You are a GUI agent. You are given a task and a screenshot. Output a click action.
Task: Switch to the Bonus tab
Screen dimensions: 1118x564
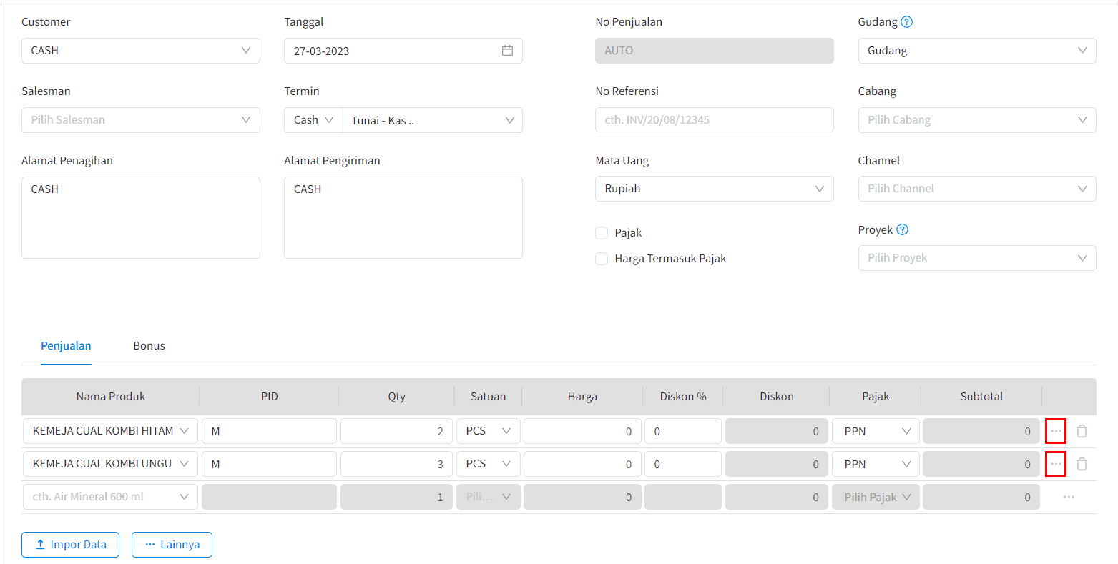pyautogui.click(x=149, y=346)
